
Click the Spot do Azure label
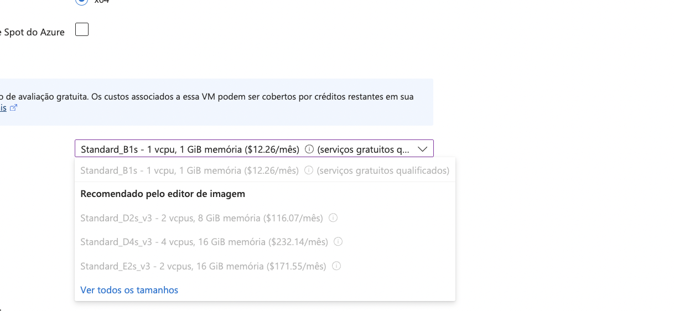[x=34, y=32]
